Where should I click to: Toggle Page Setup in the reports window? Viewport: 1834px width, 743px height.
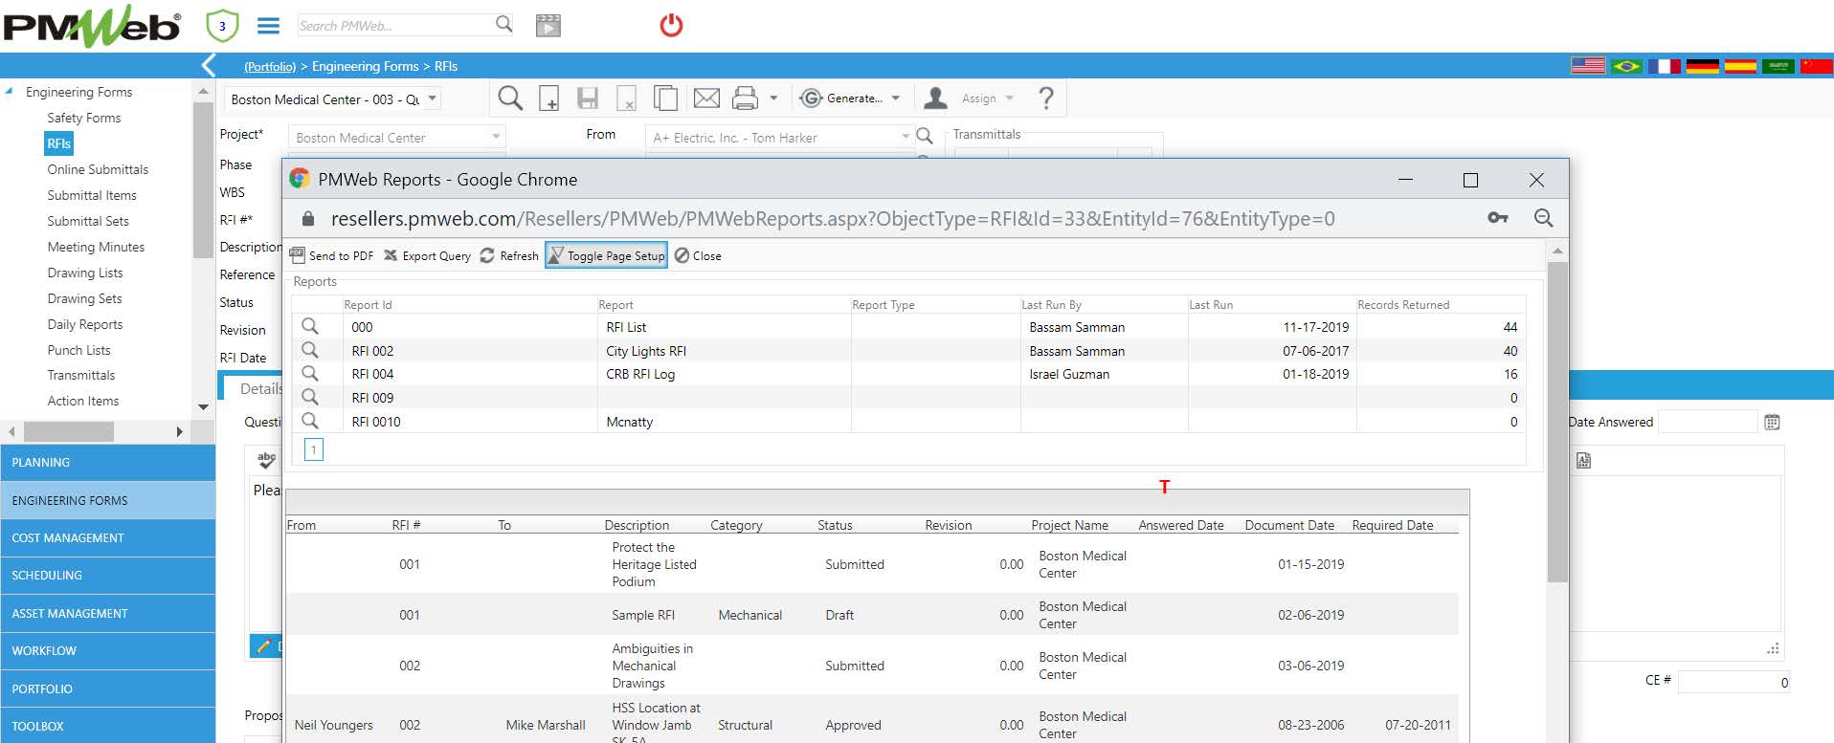pos(606,255)
